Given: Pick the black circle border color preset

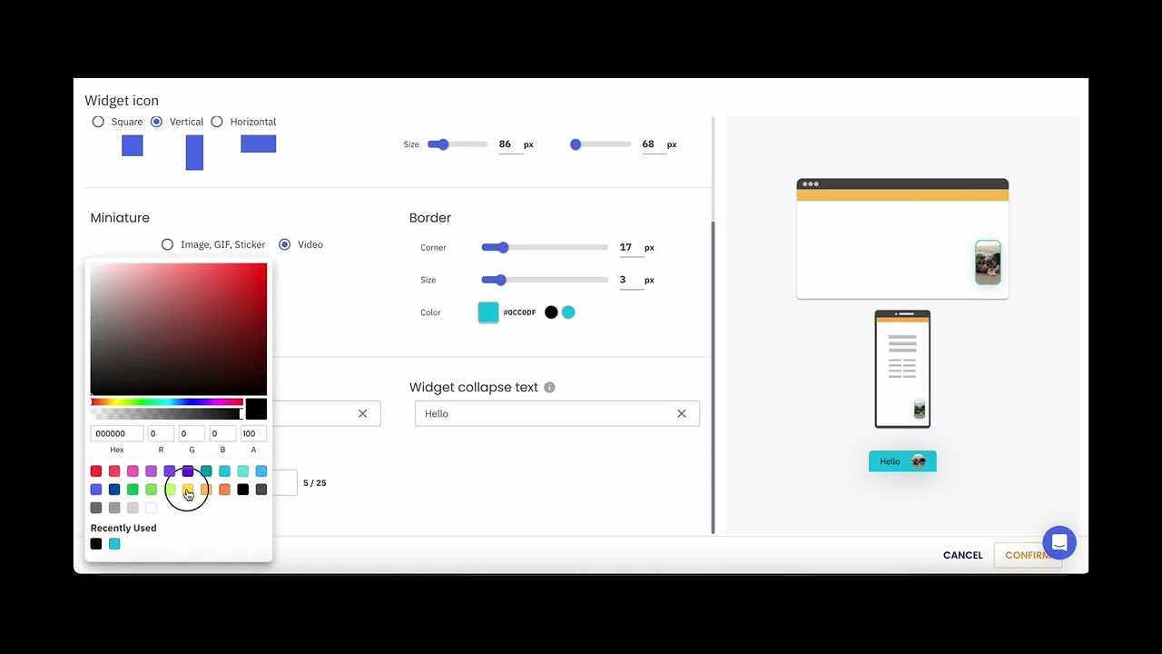Looking at the screenshot, I should click(551, 312).
